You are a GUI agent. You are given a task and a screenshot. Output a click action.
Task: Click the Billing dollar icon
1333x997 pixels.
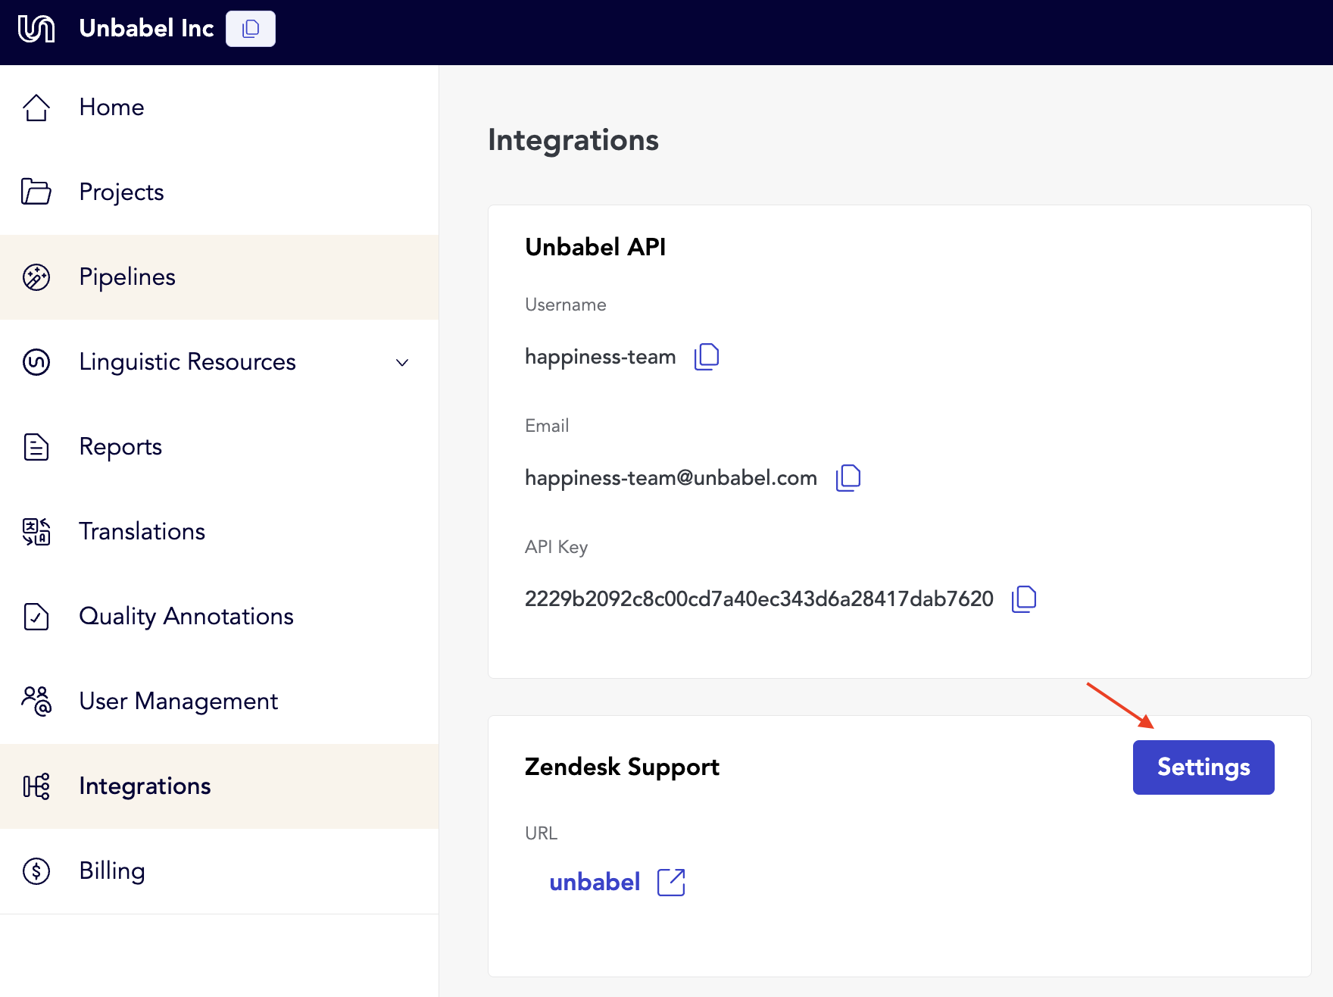click(36, 871)
